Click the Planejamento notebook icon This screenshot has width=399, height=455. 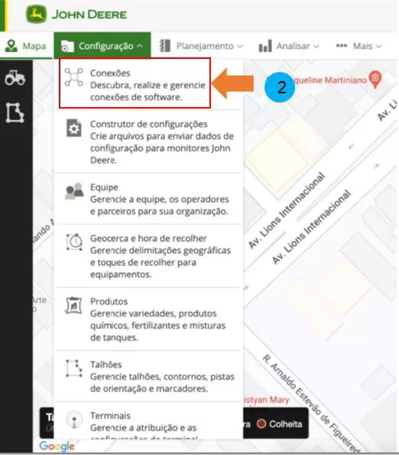pos(165,46)
